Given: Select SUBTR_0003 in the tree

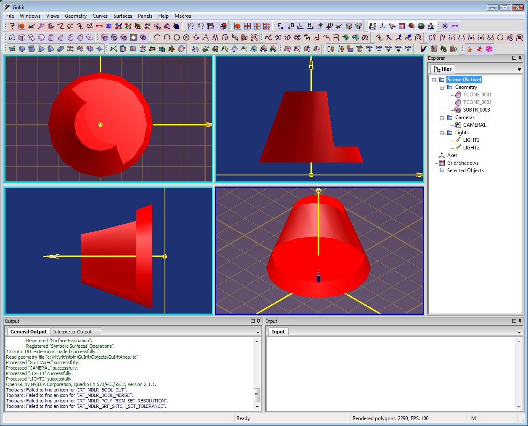Looking at the screenshot, I should point(476,110).
